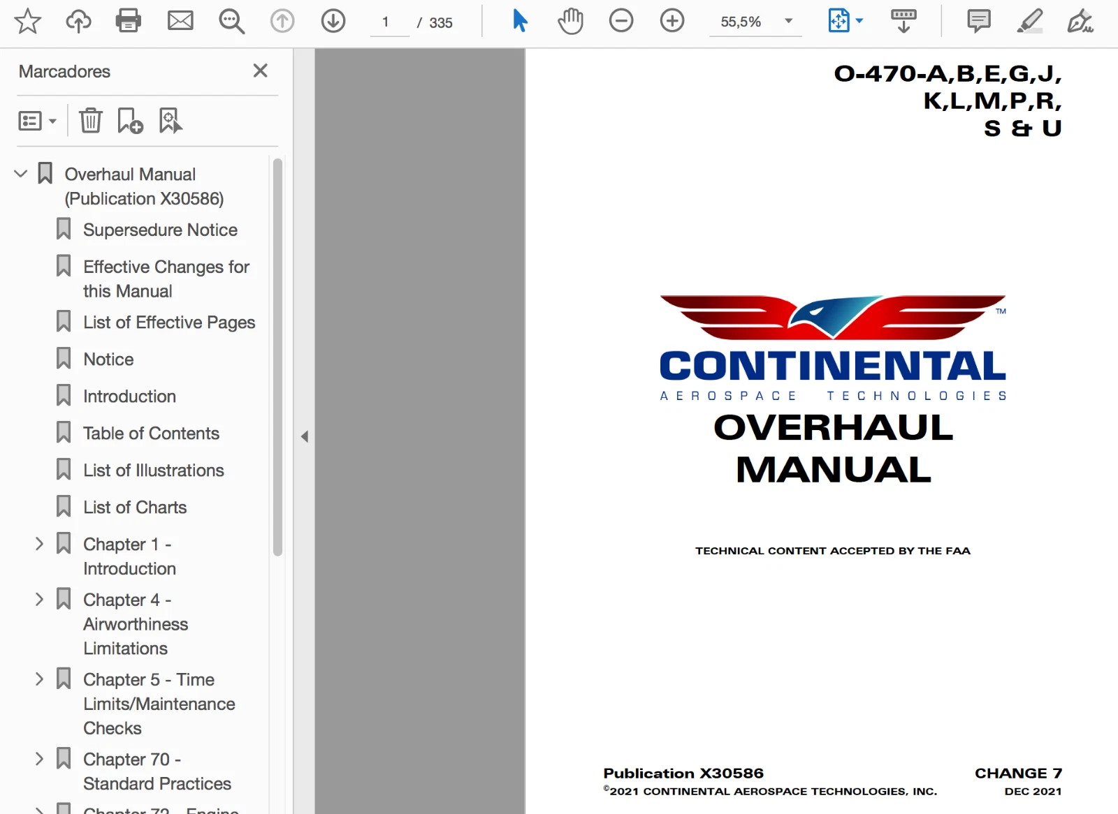This screenshot has height=814, width=1118.
Task: Choose the selection arrow tool
Action: coord(520,21)
